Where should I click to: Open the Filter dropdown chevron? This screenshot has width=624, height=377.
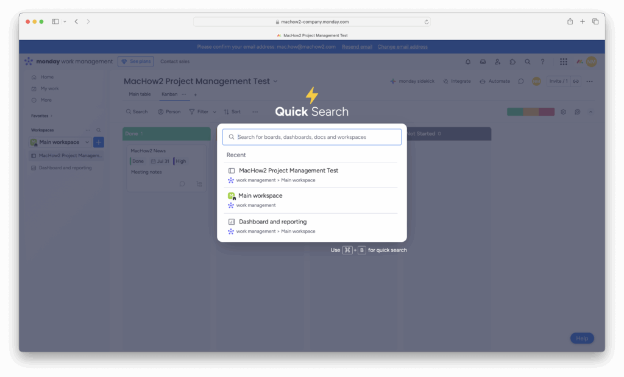(x=214, y=112)
